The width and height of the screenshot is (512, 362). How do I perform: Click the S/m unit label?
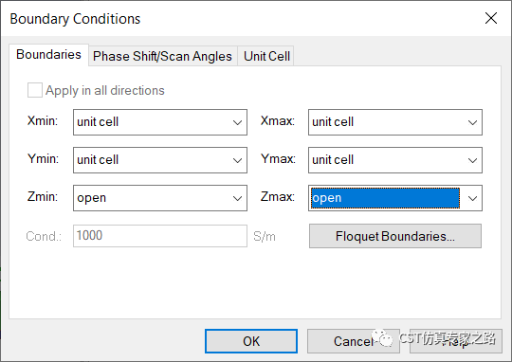[265, 236]
